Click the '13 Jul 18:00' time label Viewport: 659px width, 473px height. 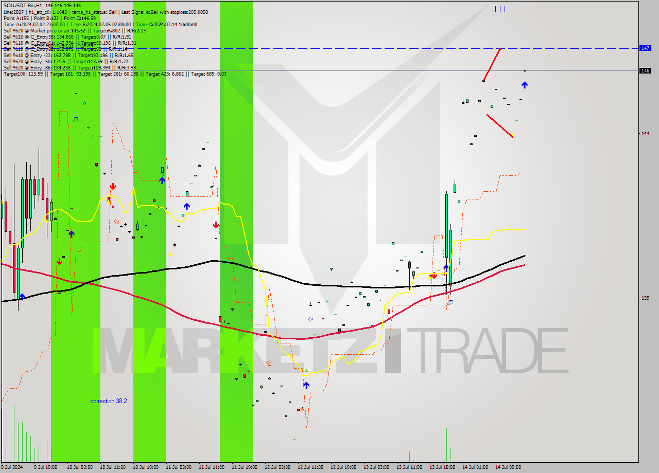tap(442, 467)
